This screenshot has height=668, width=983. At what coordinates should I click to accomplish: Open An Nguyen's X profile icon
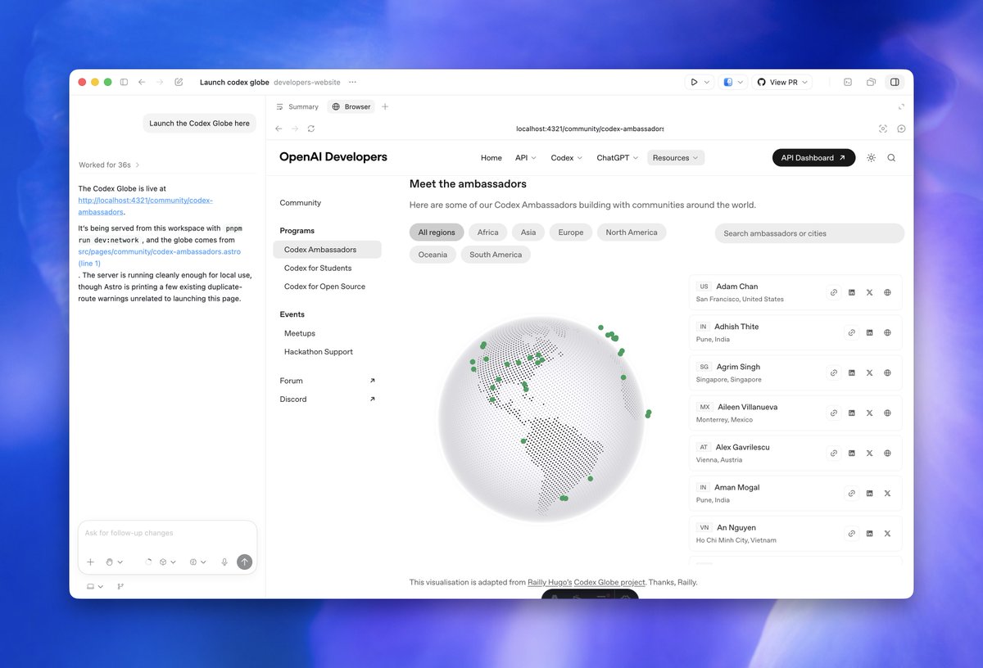point(887,533)
